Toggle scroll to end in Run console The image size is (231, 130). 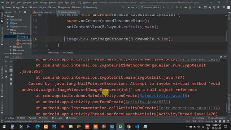tap(11, 75)
